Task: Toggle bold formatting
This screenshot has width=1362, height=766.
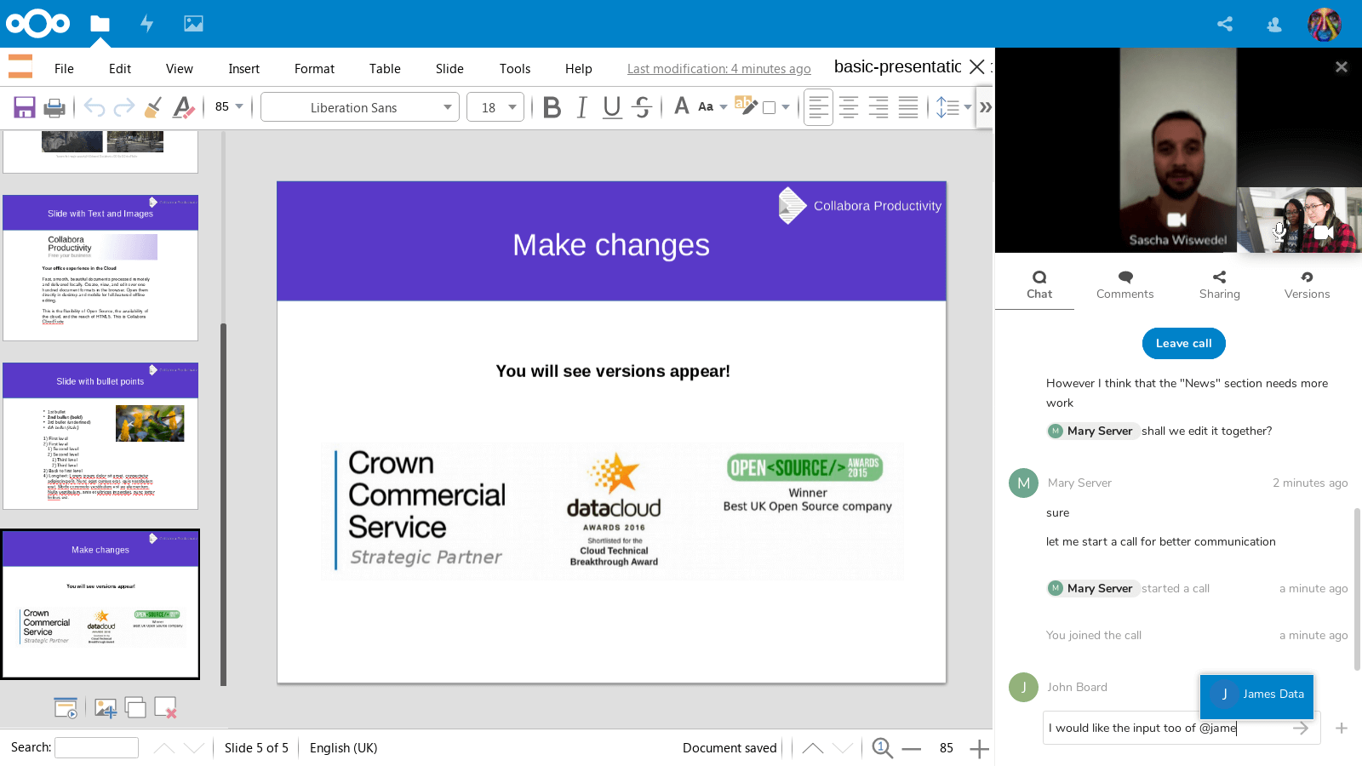Action: click(552, 107)
